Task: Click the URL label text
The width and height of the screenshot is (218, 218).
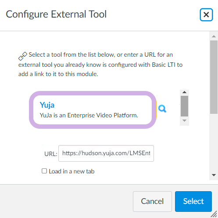Action: click(x=51, y=154)
